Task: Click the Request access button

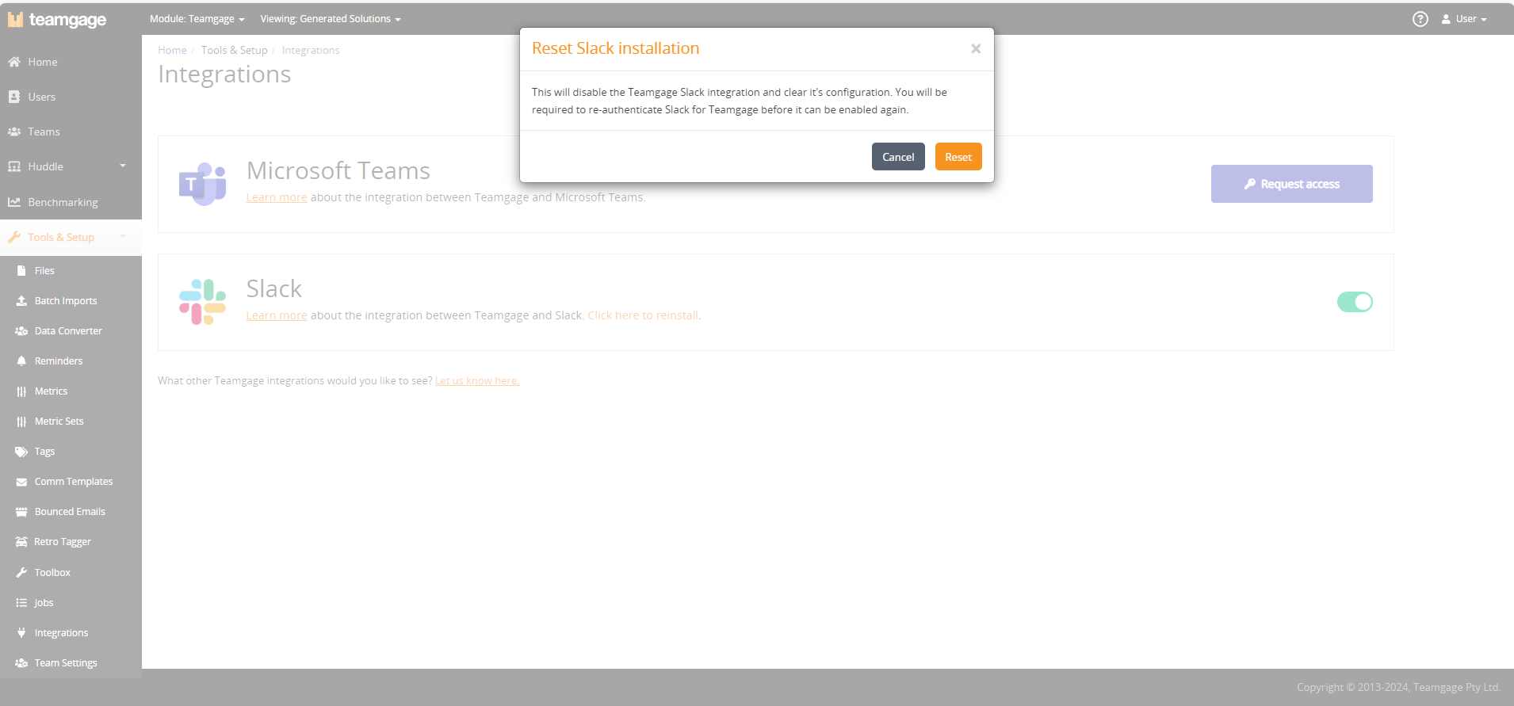Action: tap(1292, 184)
